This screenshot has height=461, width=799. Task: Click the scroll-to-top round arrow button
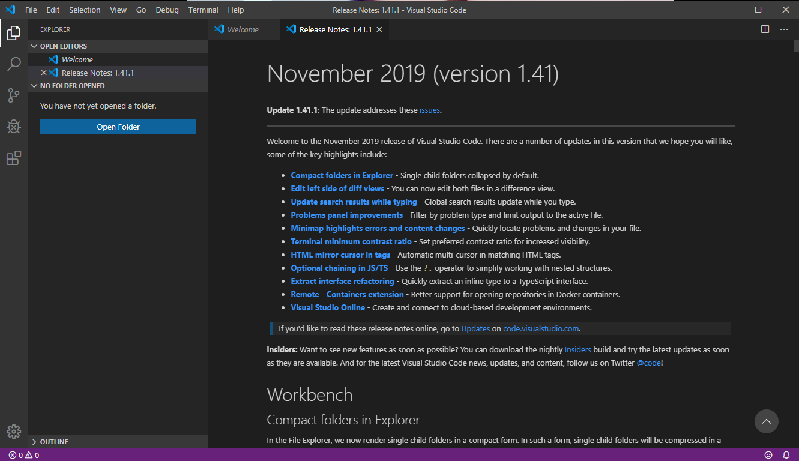click(766, 421)
